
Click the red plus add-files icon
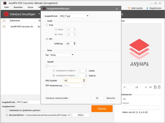(x=6, y=14)
